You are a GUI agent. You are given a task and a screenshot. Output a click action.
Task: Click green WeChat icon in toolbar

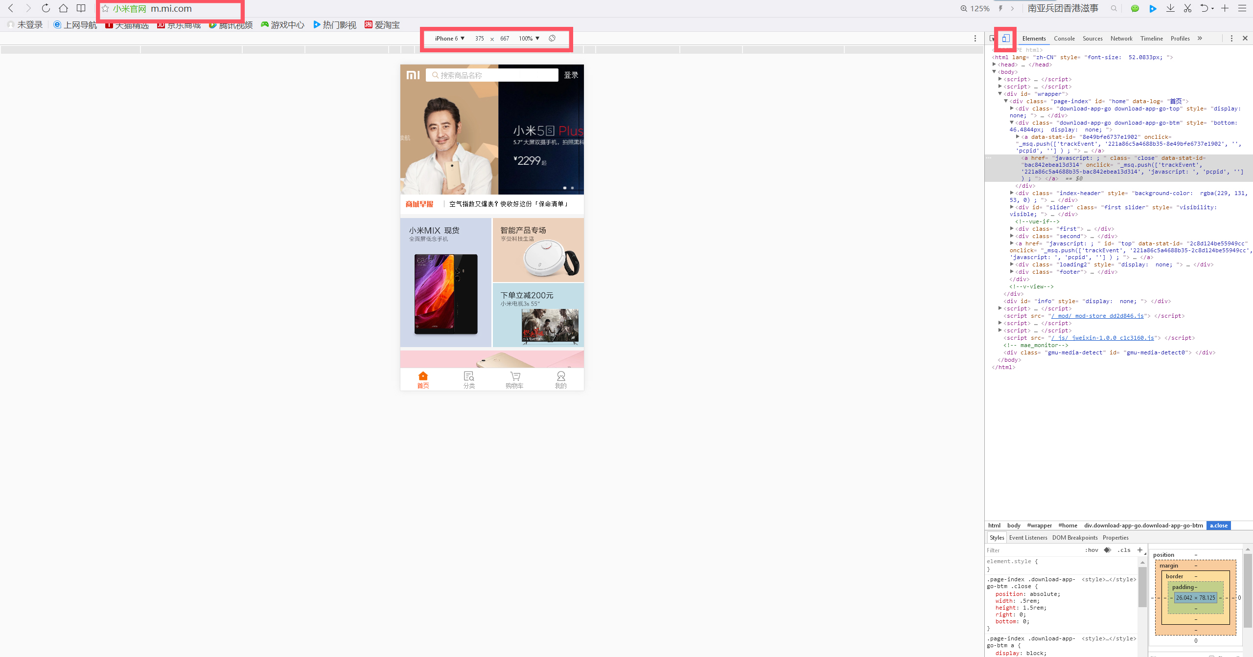[x=1135, y=8]
